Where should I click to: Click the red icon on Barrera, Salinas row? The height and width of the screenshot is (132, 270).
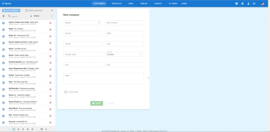50,43
